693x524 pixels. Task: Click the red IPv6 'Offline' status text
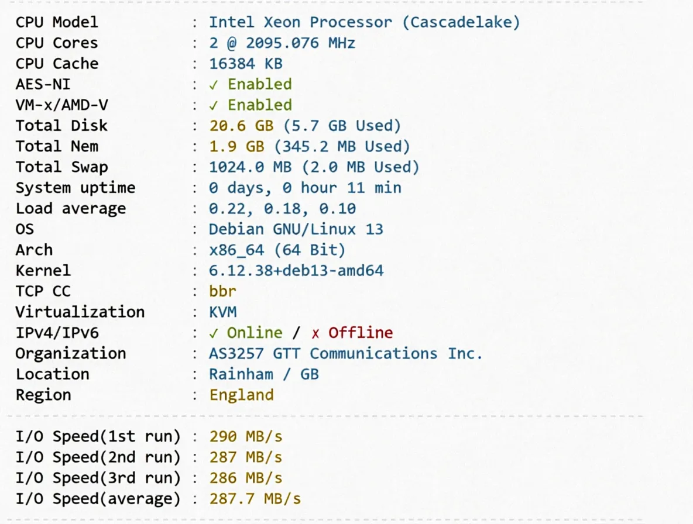[x=360, y=332]
